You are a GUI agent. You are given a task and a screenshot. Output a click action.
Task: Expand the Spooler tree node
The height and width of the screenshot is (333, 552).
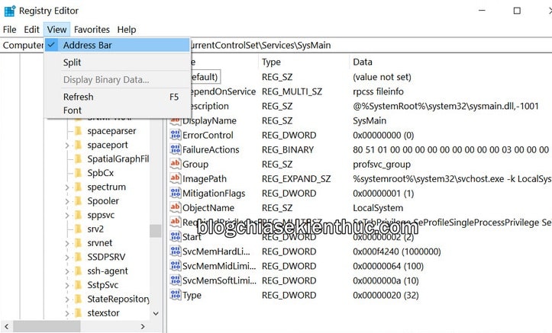coord(67,202)
